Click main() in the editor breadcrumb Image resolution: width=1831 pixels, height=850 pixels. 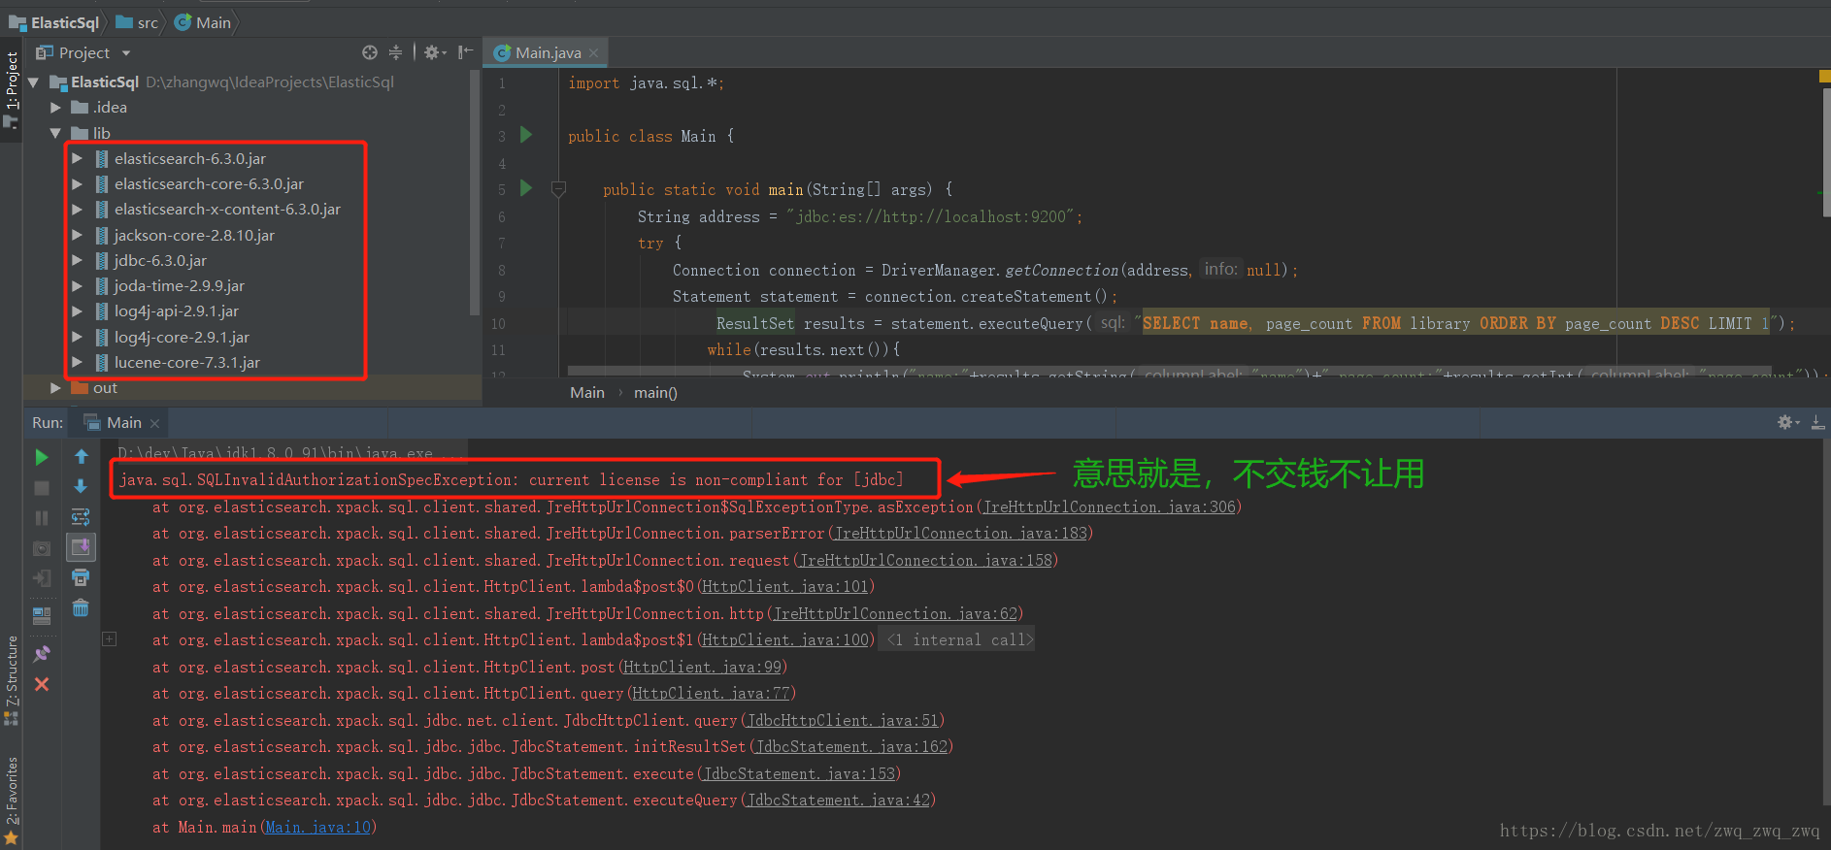(655, 392)
